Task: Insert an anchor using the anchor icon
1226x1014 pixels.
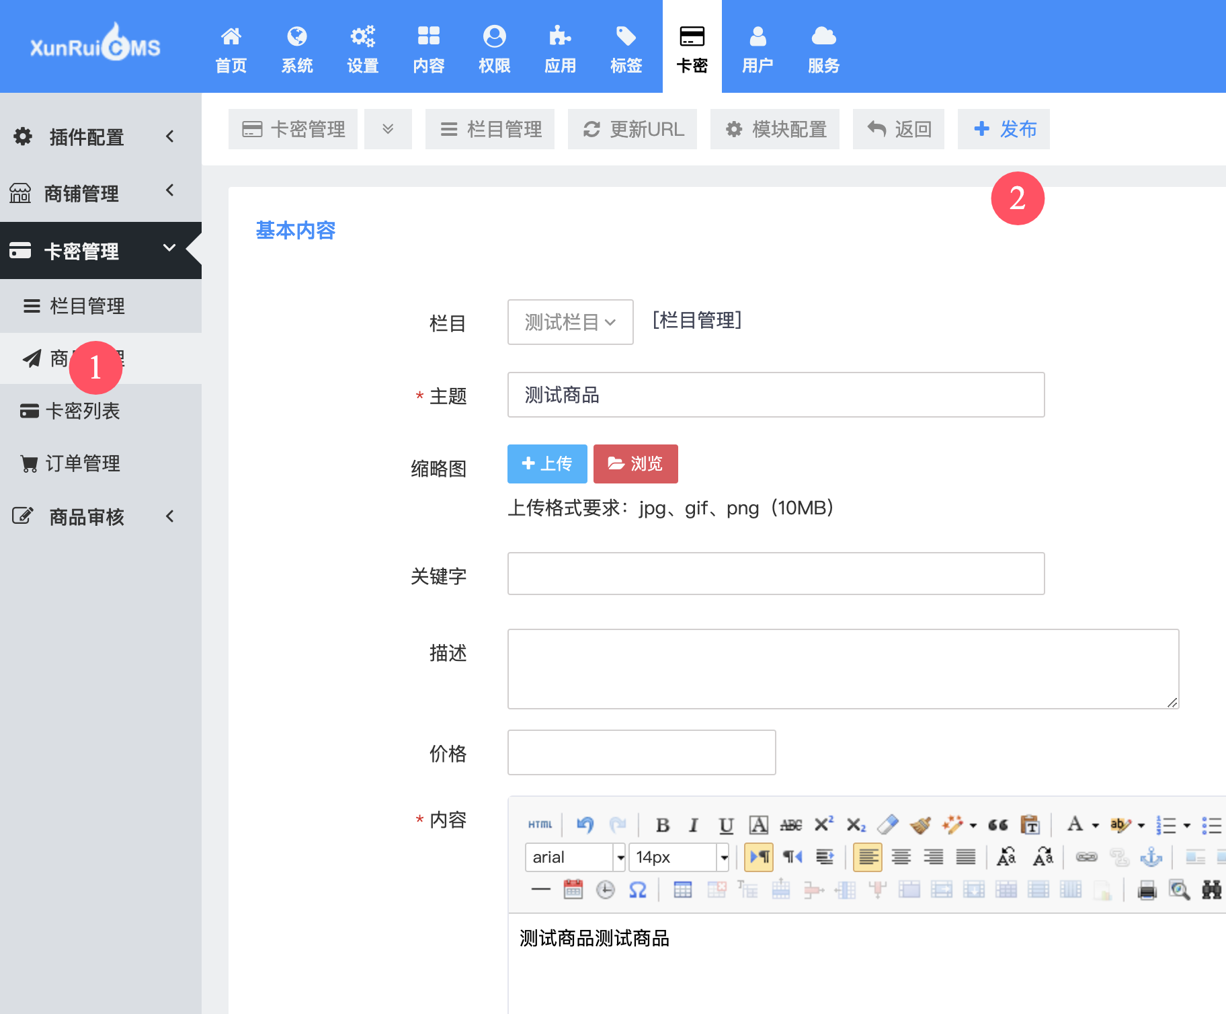Action: 1151,857
